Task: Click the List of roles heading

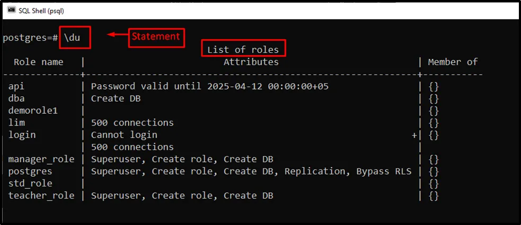Action: [x=243, y=50]
